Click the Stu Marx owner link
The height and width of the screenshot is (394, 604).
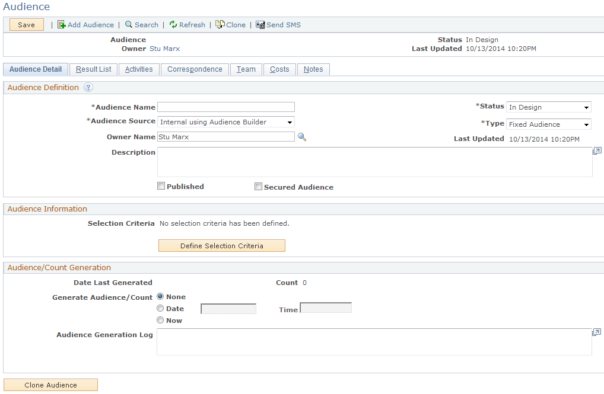pyautogui.click(x=164, y=49)
